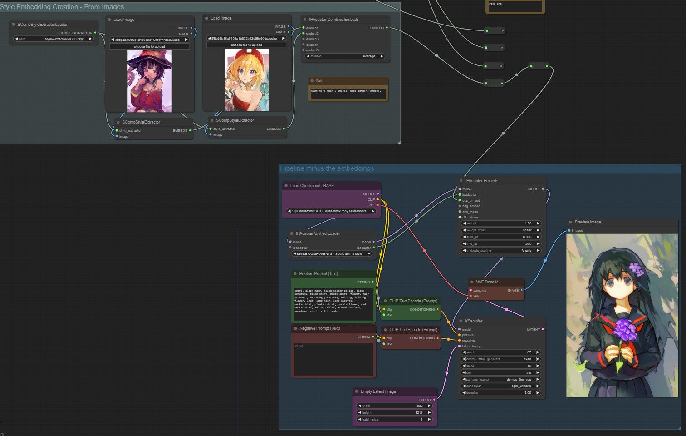Click the generated image in Preview Image
The width and height of the screenshot is (686, 436).
622,316
